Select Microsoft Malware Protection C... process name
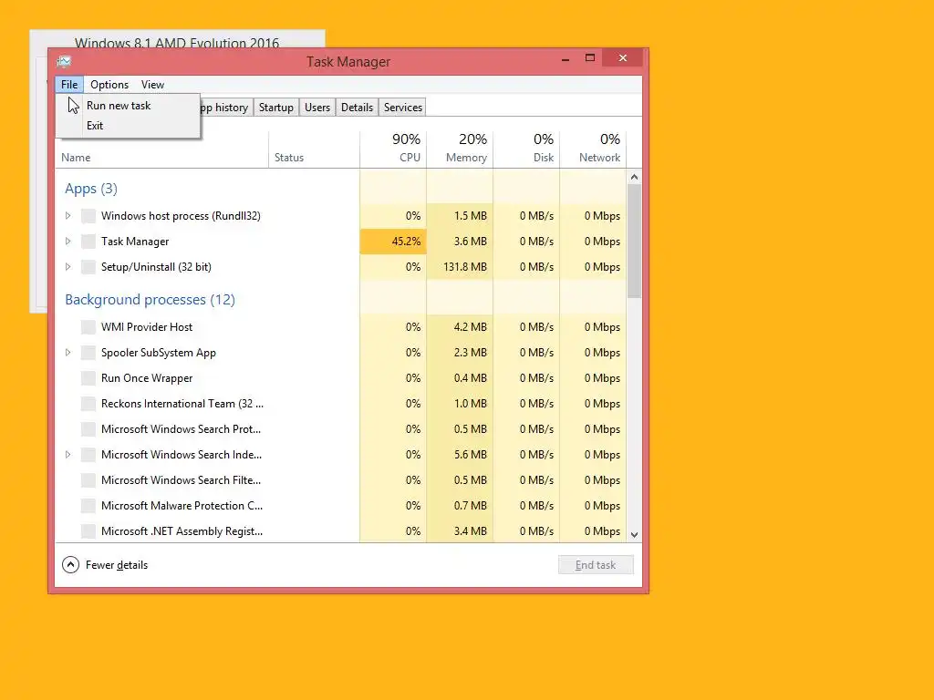 (x=182, y=505)
